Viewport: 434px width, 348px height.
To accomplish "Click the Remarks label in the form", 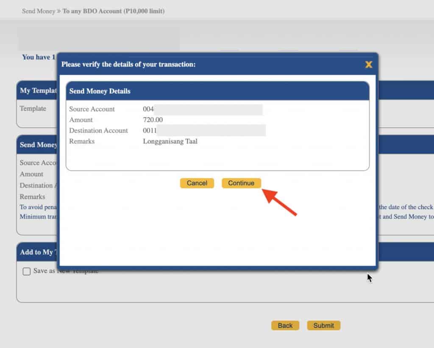I will (x=32, y=196).
